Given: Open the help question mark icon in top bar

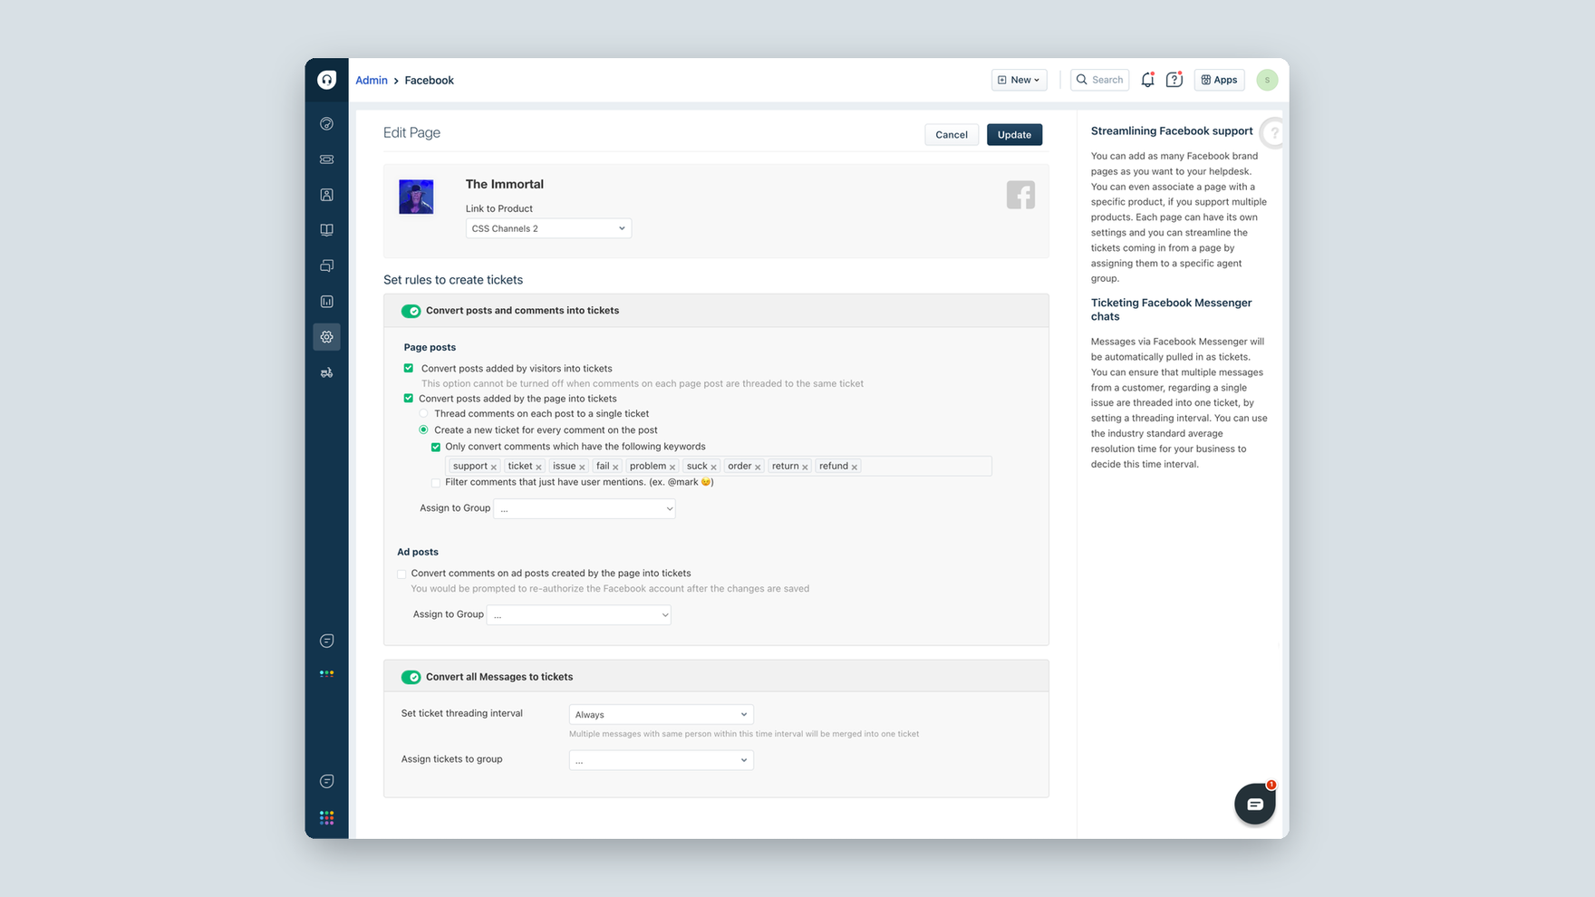Looking at the screenshot, I should tap(1174, 80).
